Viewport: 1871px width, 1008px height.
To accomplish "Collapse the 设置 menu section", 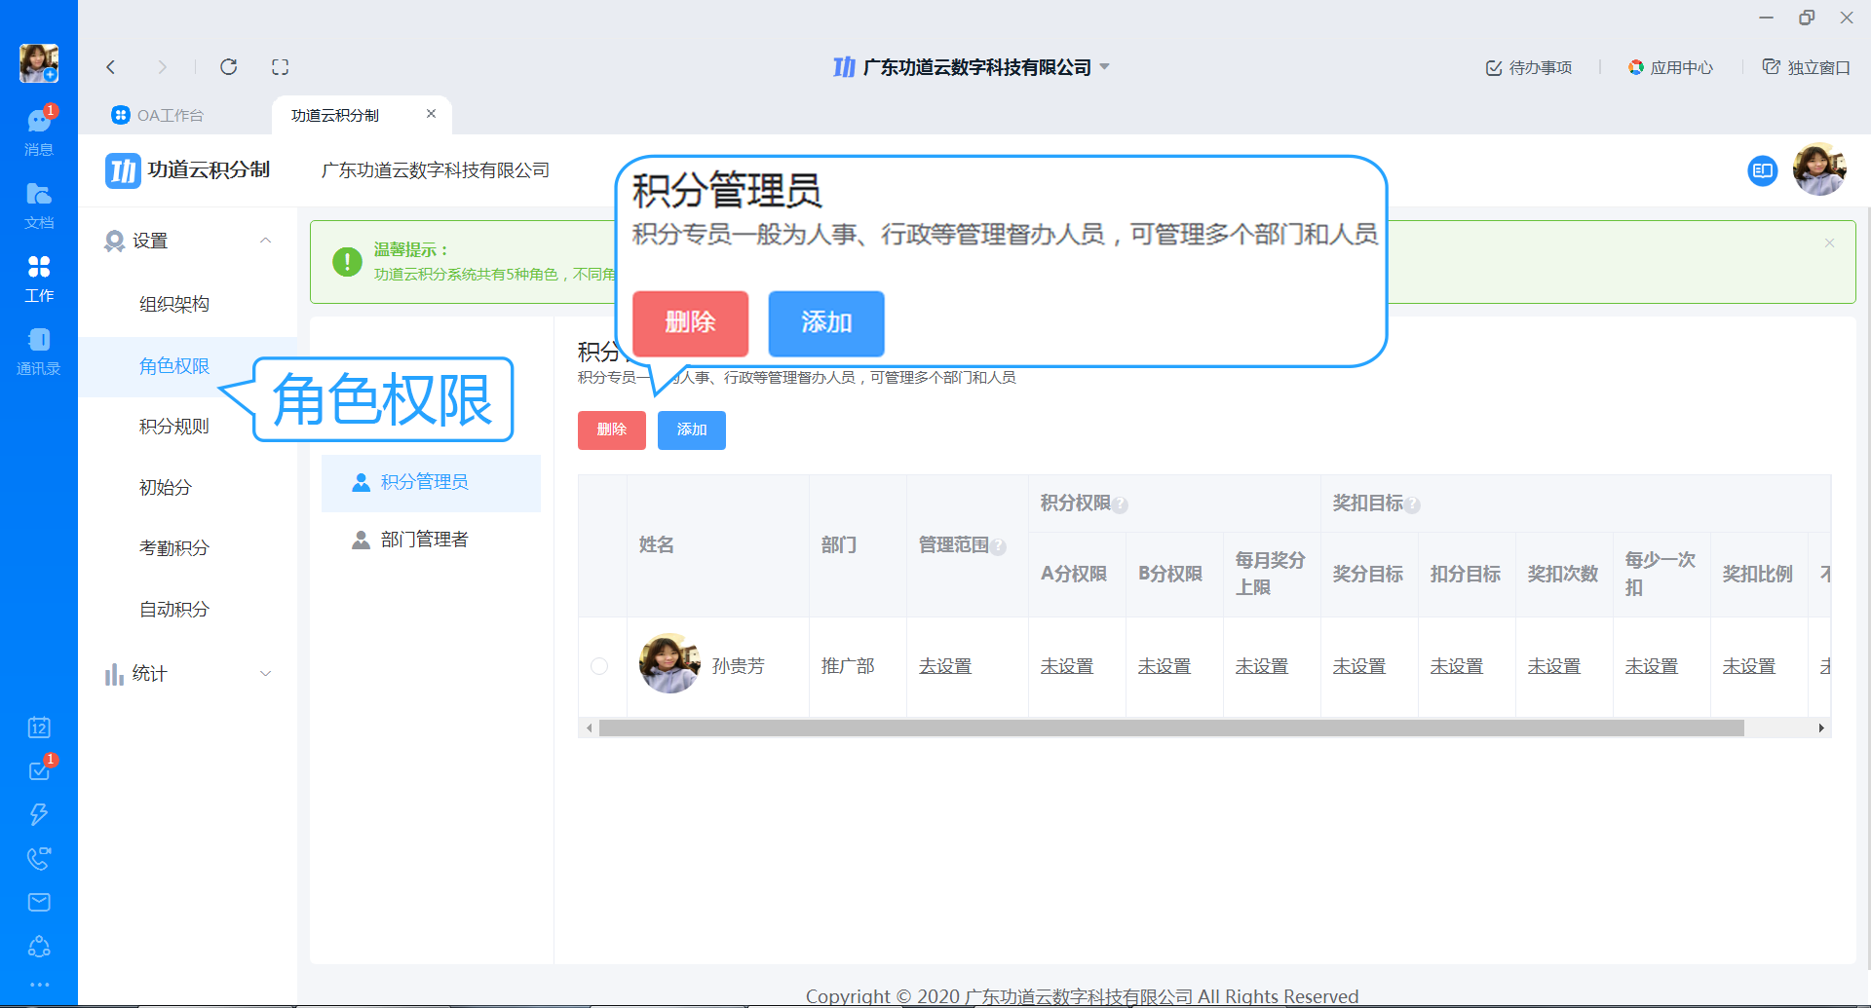I will pos(265,241).
